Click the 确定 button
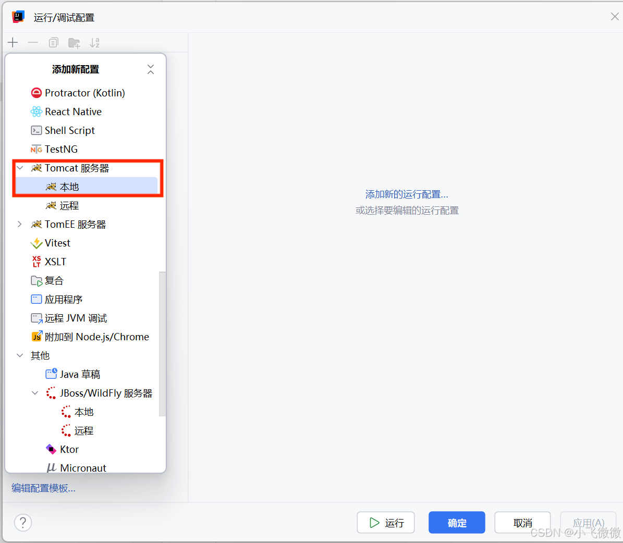 [457, 523]
